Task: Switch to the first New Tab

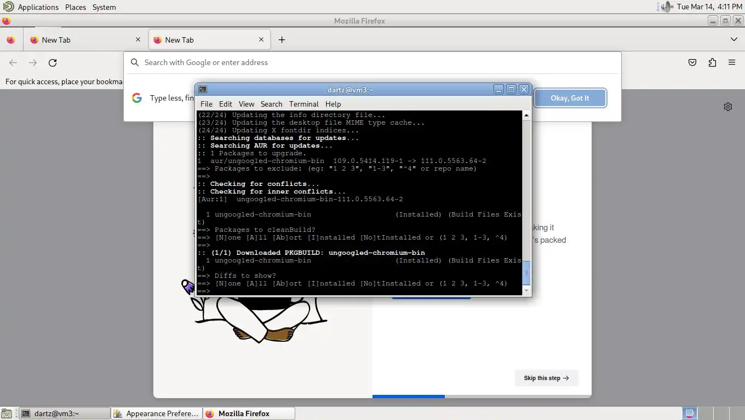Action: tap(85, 40)
